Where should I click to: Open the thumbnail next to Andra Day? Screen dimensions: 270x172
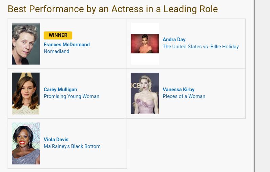[x=145, y=44]
